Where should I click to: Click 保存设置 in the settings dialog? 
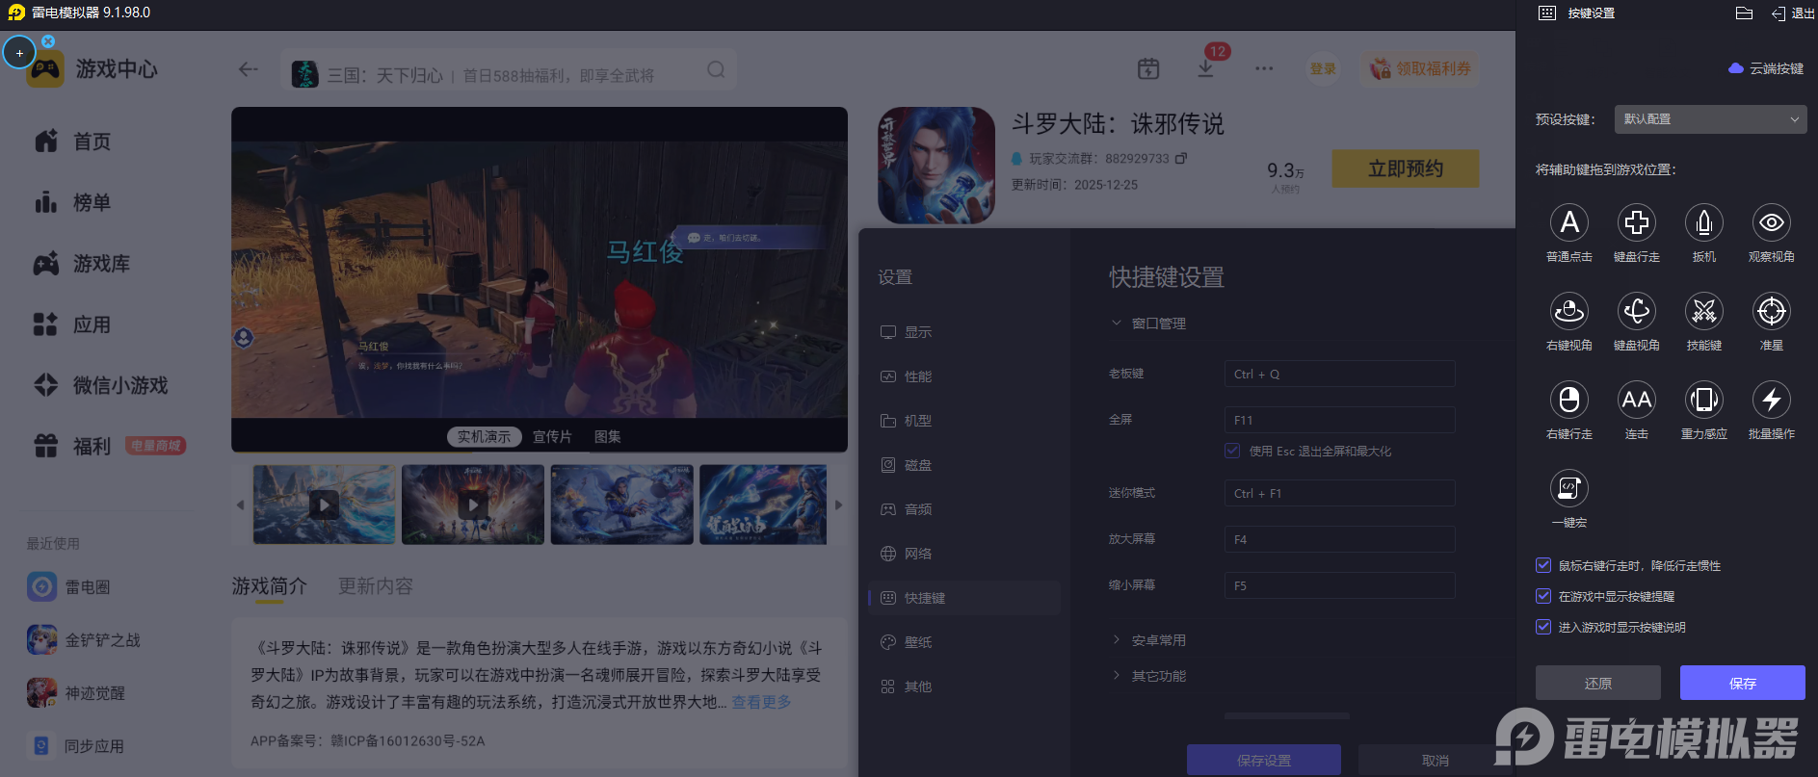(x=1263, y=761)
